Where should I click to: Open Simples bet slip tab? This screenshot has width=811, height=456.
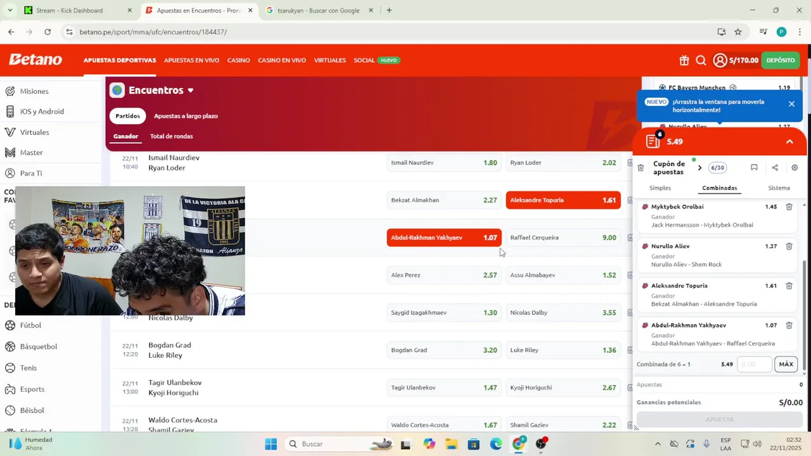point(660,188)
